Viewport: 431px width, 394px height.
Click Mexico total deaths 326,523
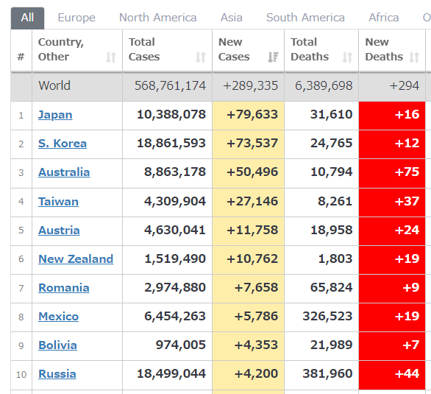327,316
